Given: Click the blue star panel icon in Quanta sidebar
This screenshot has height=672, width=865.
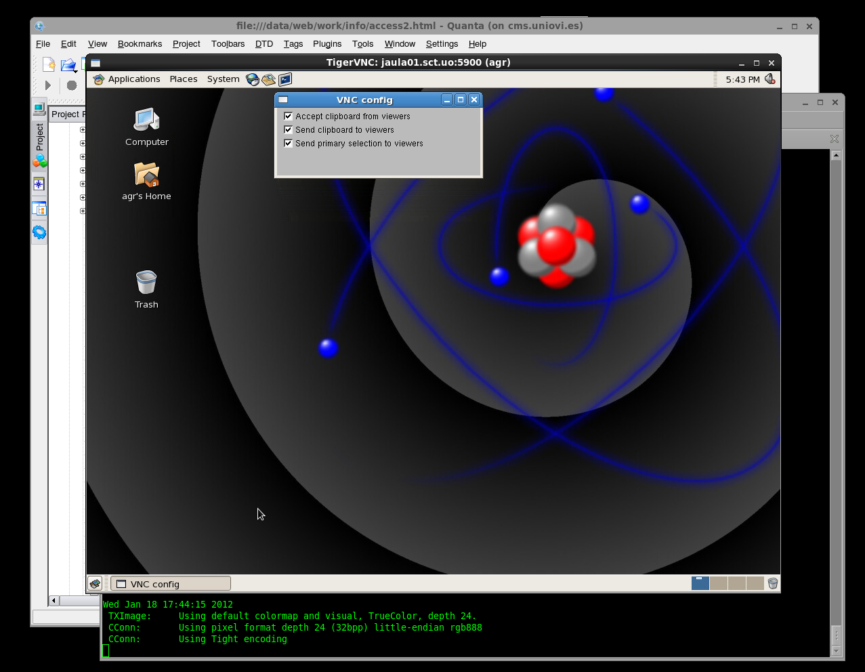Looking at the screenshot, I should tap(39, 184).
